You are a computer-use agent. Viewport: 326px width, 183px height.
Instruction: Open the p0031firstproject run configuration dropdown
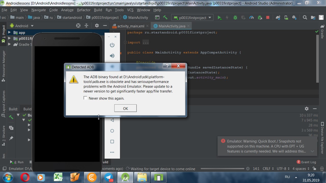click(x=193, y=18)
